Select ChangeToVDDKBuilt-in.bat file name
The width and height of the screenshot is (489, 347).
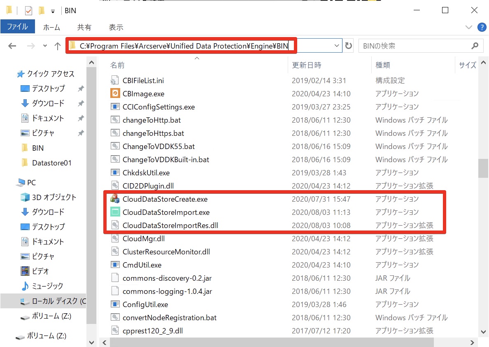(165, 160)
